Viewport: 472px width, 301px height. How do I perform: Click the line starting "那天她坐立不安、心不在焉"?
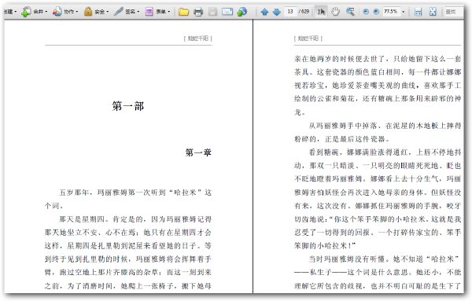point(128,233)
